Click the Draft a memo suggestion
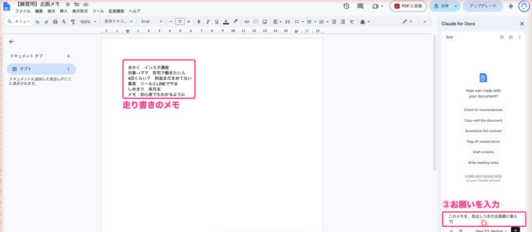 tap(483, 152)
